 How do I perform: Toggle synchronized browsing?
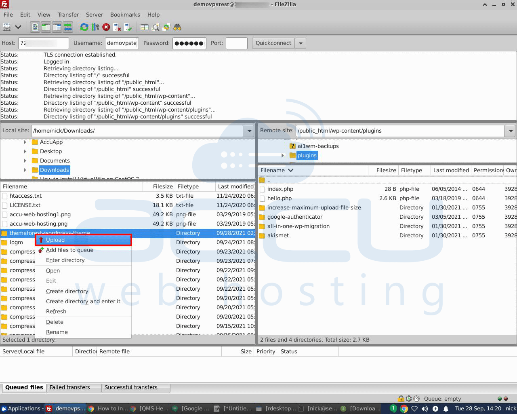tap(166, 27)
